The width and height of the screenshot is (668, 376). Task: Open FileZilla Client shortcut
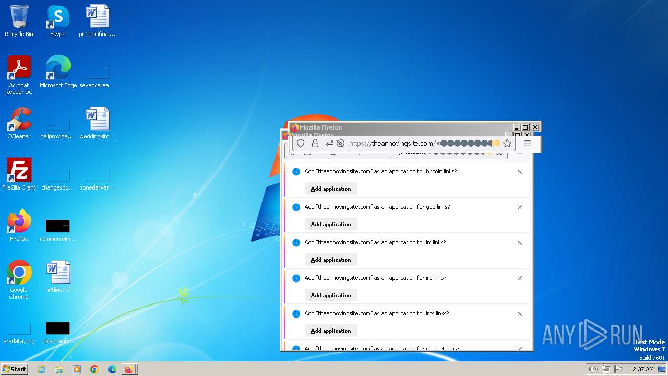click(x=19, y=174)
